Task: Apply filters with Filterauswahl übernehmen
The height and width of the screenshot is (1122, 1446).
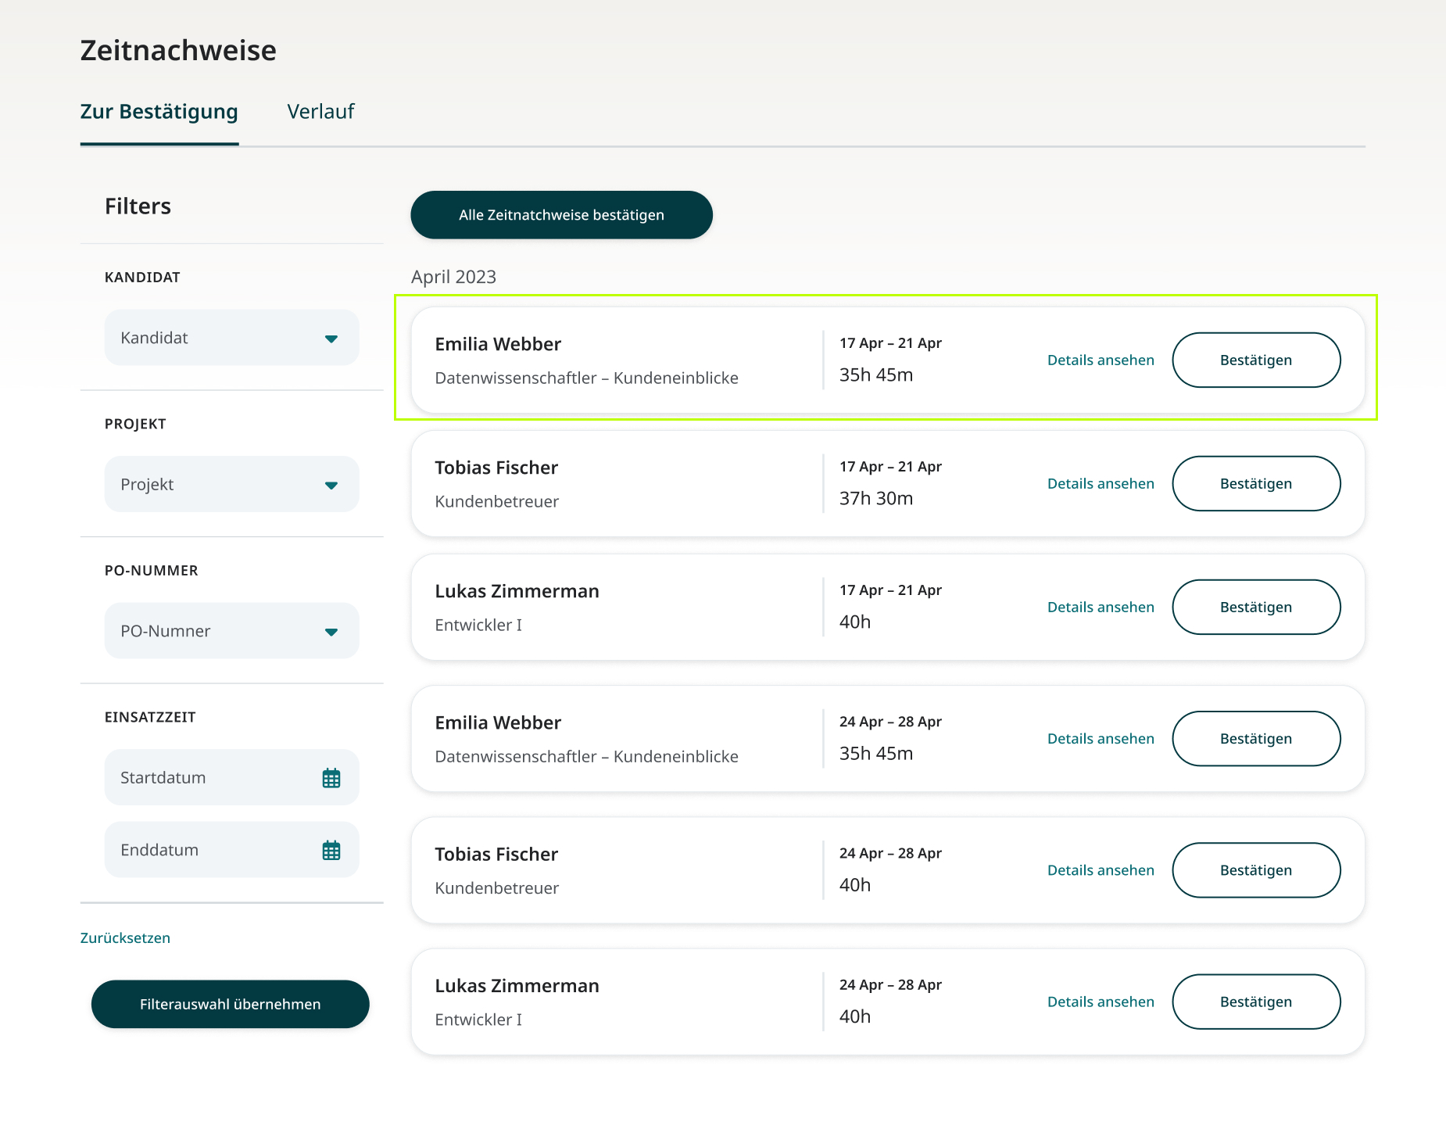Action: click(230, 1004)
